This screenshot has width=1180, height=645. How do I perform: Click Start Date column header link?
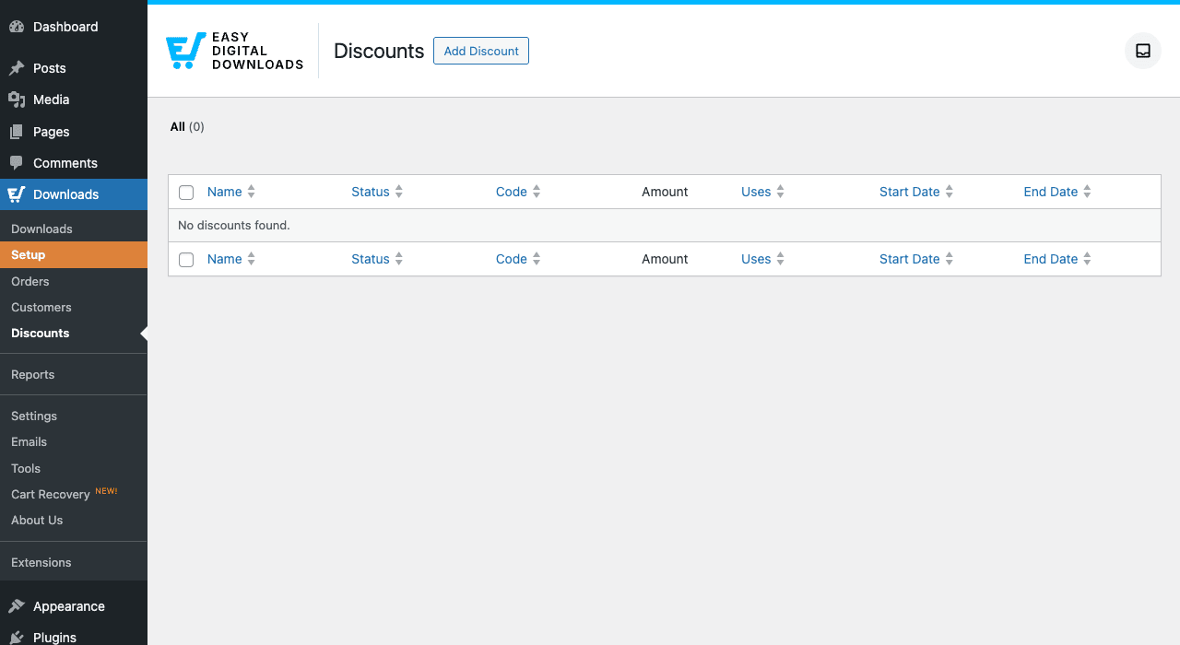[x=910, y=192]
